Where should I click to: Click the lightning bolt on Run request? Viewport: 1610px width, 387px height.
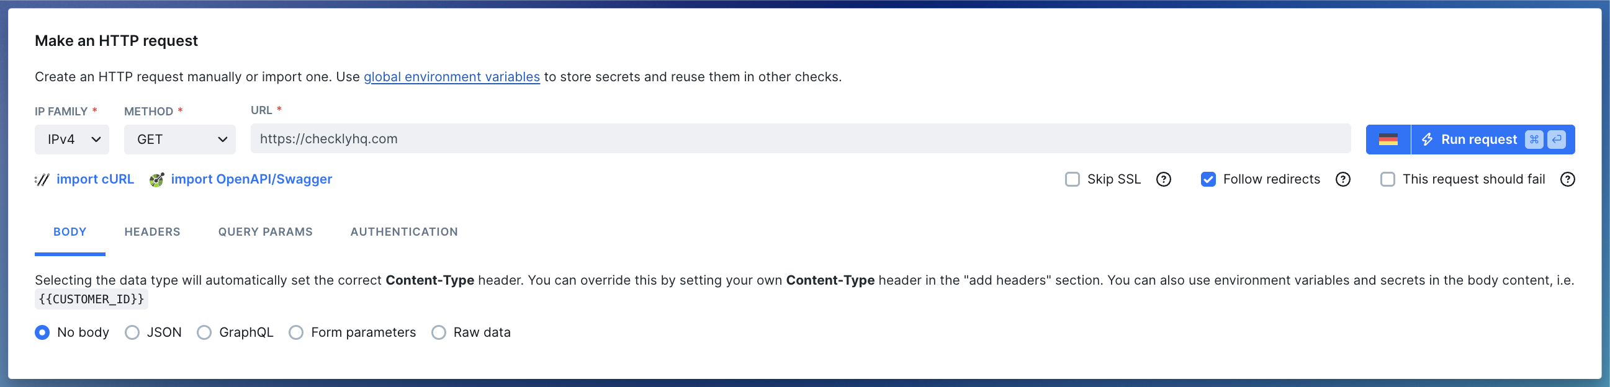pos(1427,139)
